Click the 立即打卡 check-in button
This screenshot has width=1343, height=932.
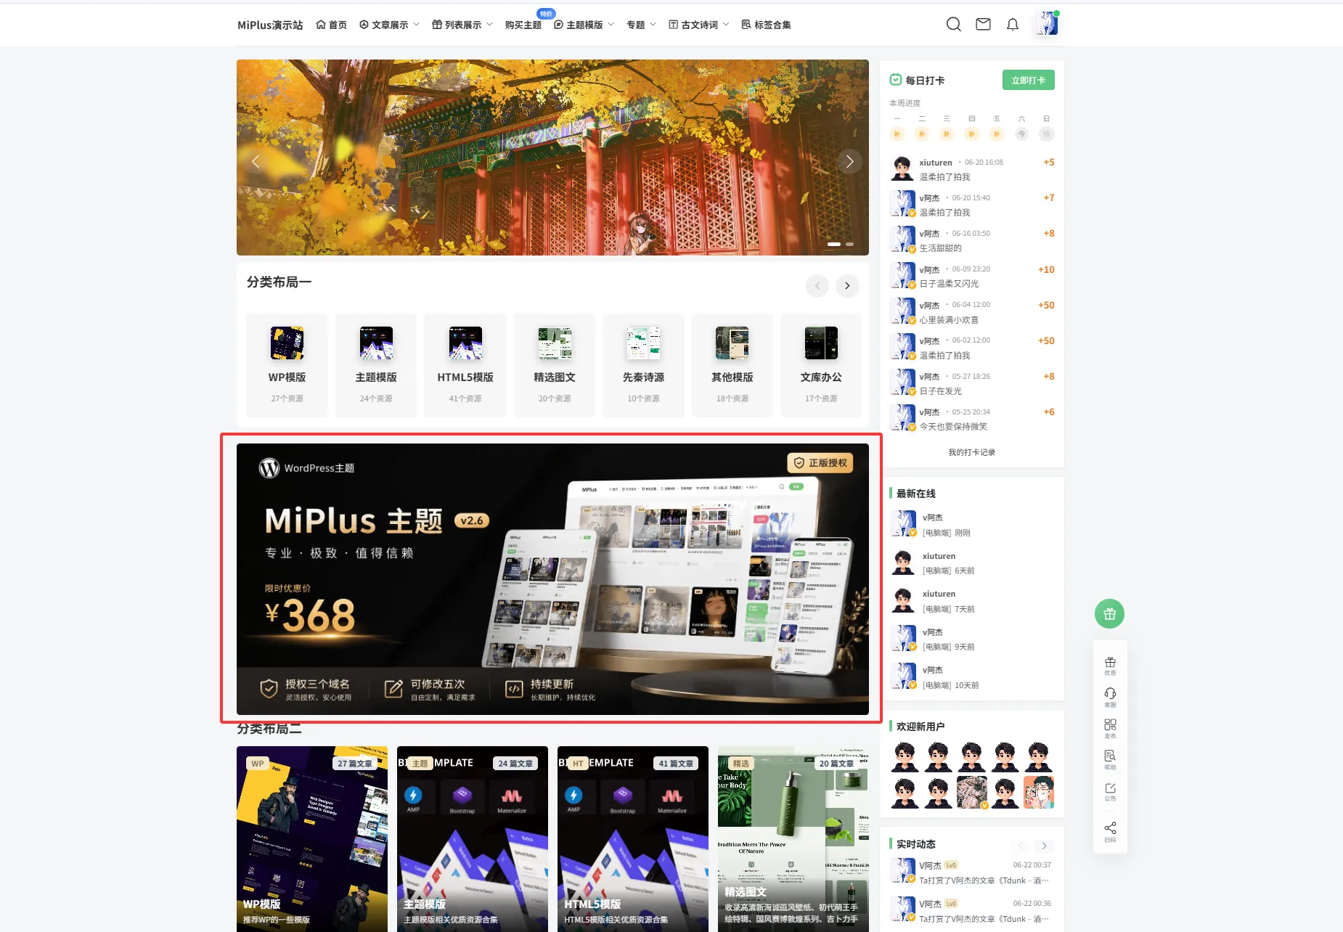tap(1028, 81)
